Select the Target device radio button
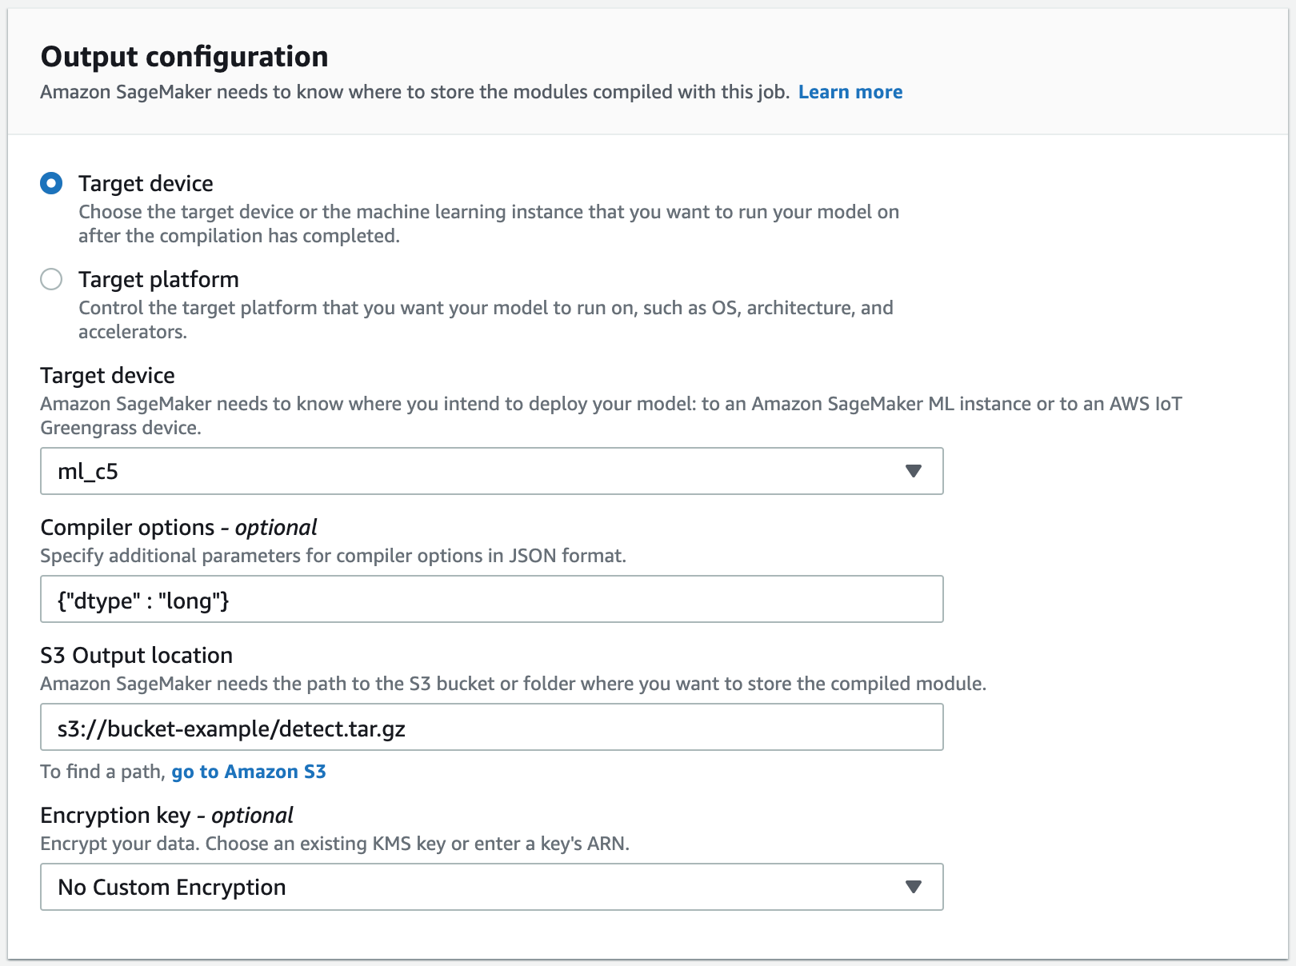 coord(50,183)
